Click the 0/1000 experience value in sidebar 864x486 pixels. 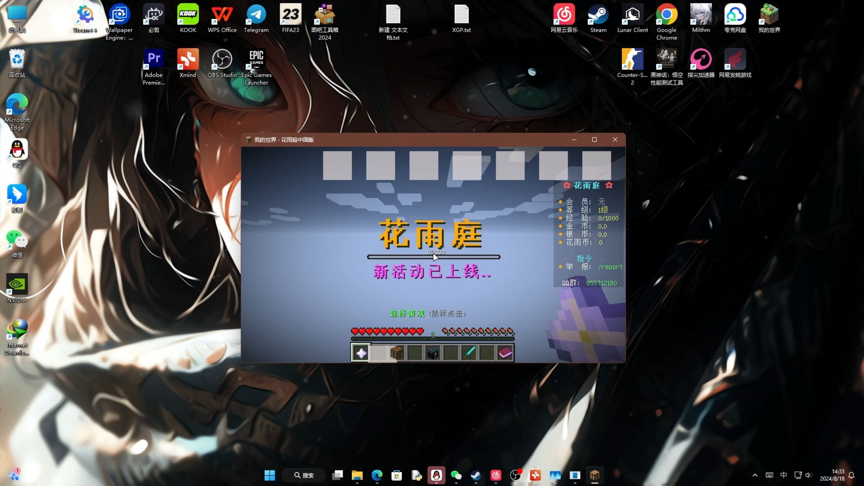[x=608, y=218]
